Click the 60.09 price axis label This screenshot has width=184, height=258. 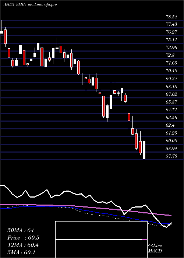coord(171,140)
